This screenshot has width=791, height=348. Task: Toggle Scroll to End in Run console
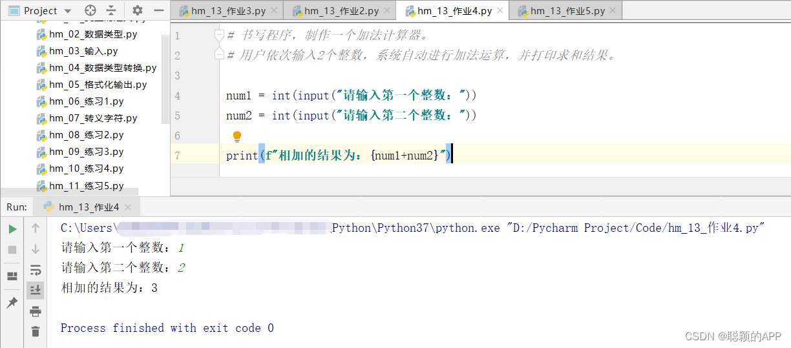click(x=36, y=290)
